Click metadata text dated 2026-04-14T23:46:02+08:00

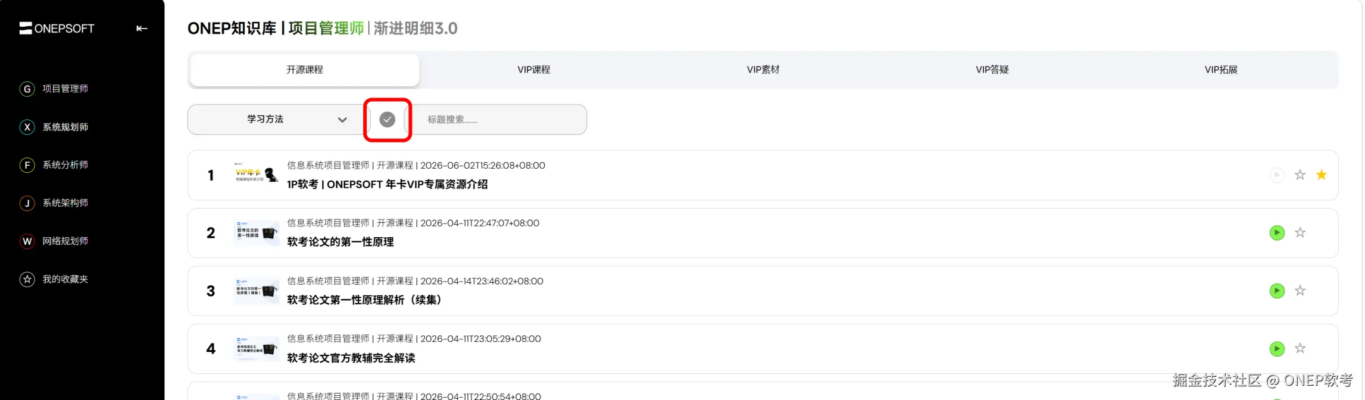click(415, 281)
